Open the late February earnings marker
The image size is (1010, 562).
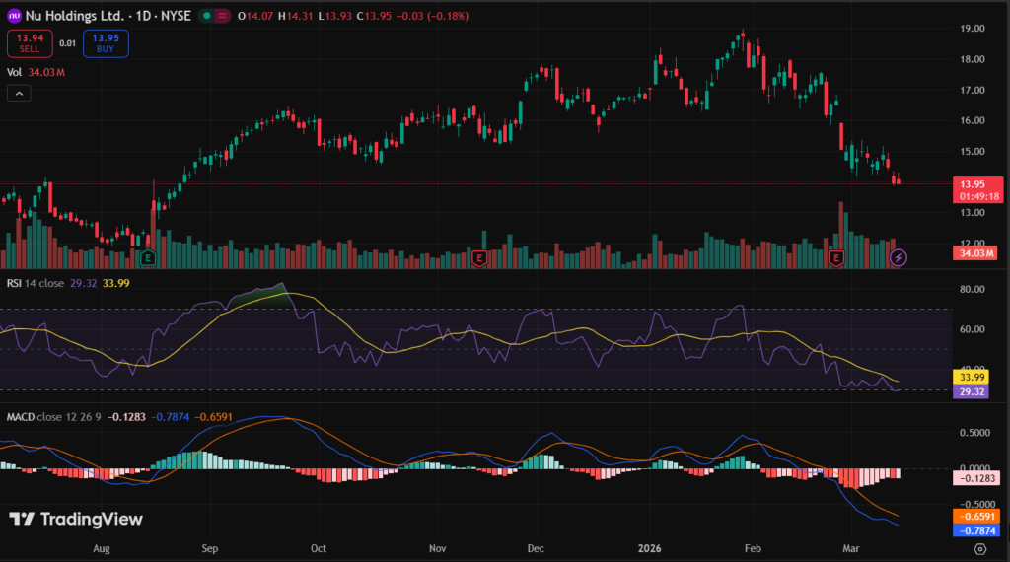click(x=836, y=258)
